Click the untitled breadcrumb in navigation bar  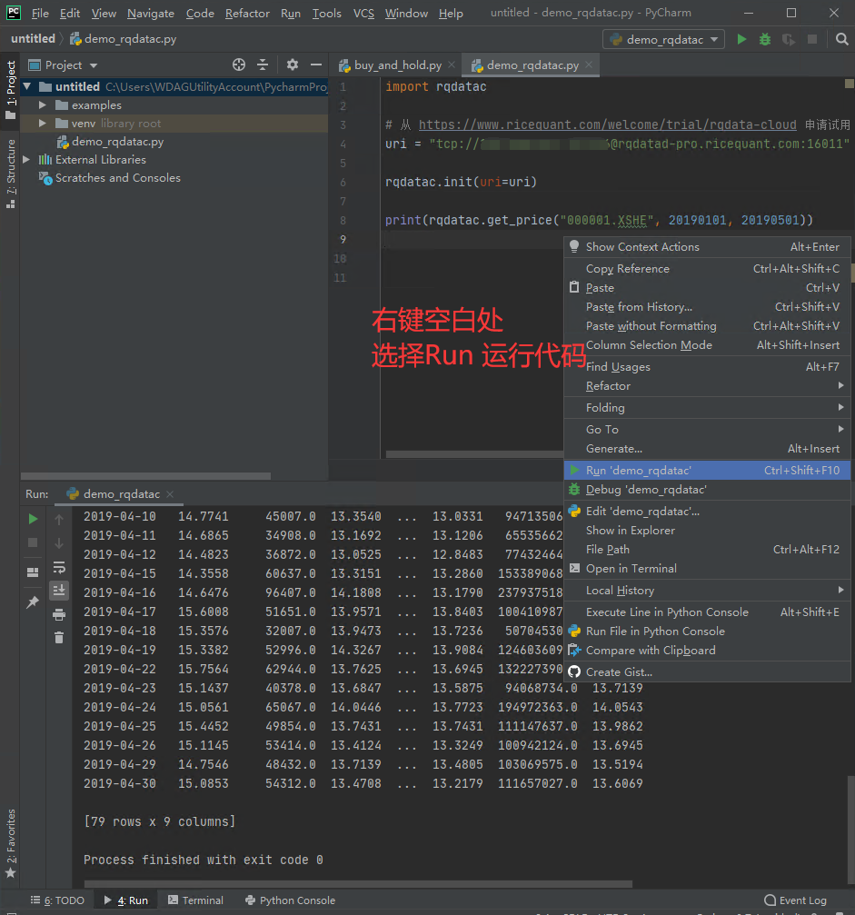click(33, 38)
